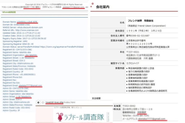Screen dimensions: 185x123
Task: Select the WHOIS Server whois.discount-domain.com line
Action: point(23,27)
